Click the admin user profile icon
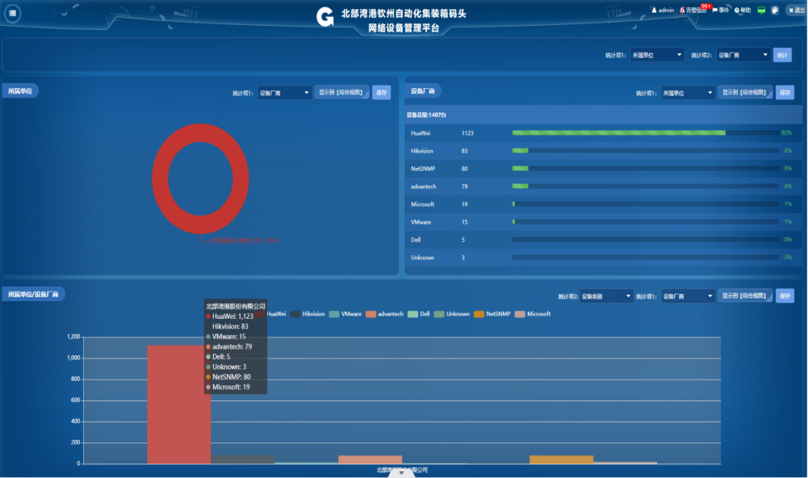 click(x=655, y=10)
